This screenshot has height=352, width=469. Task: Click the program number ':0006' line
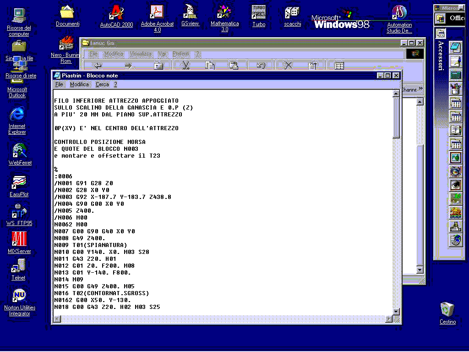click(63, 176)
